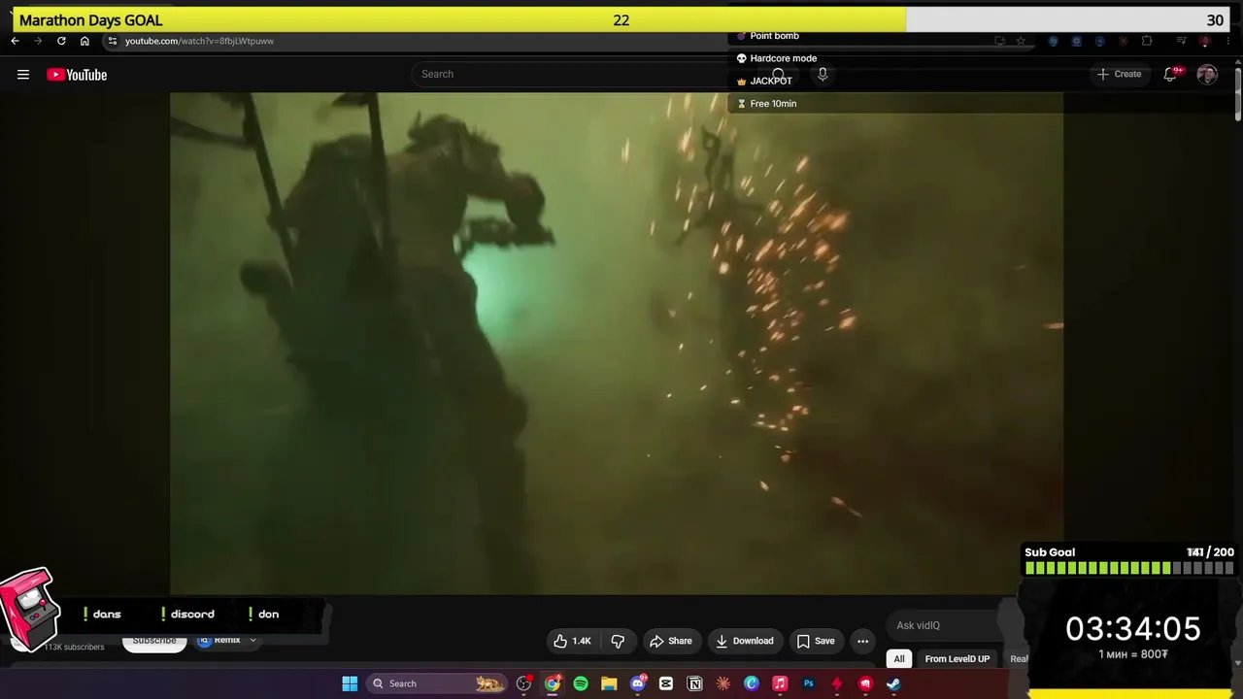The width and height of the screenshot is (1243, 699).
Task: Open File Explorer from the taskbar
Action: click(x=609, y=683)
